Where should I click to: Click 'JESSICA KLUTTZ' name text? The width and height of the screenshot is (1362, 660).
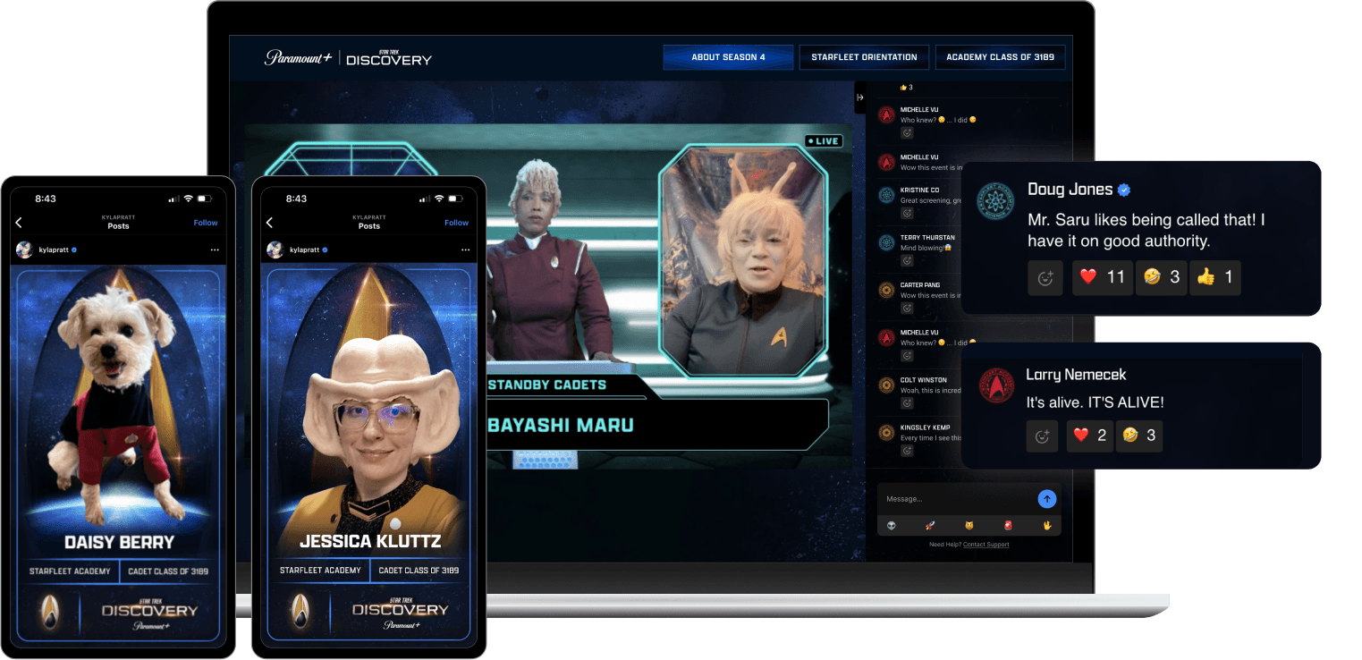pos(369,542)
